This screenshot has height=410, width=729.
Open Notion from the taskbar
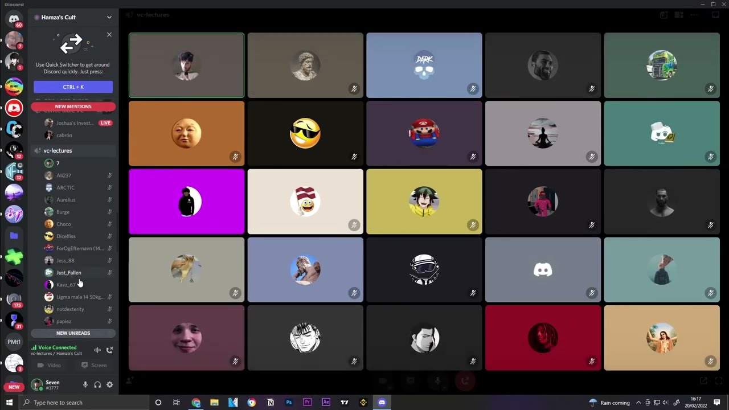point(271,403)
